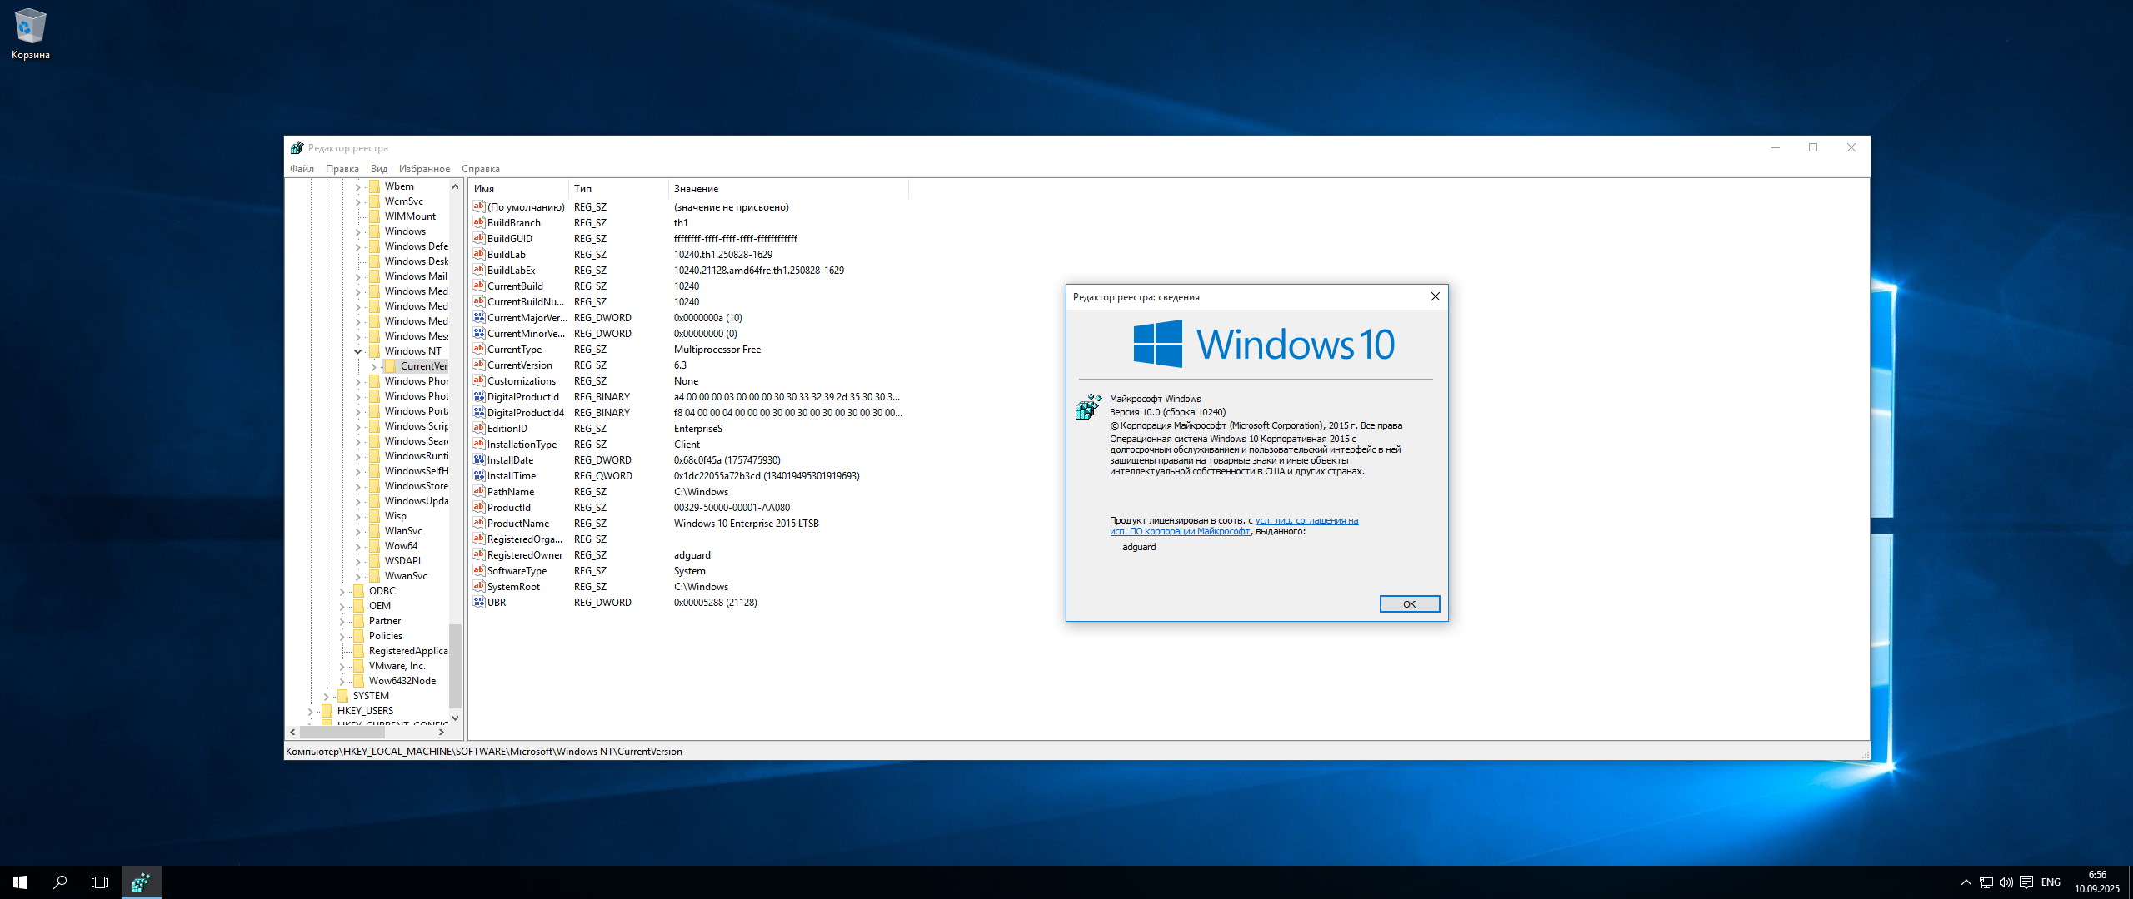The image size is (2133, 899).
Task: Open the Вид menu
Action: click(379, 169)
